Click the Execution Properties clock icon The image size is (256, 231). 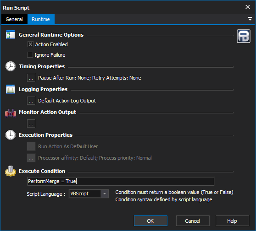11,135
